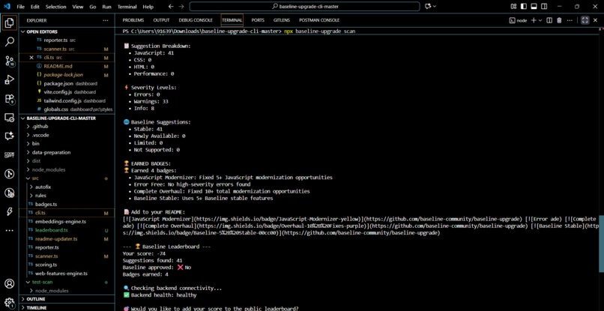This screenshot has width=604, height=311.
Task: Expand the Outline section
Action: click(x=67, y=299)
